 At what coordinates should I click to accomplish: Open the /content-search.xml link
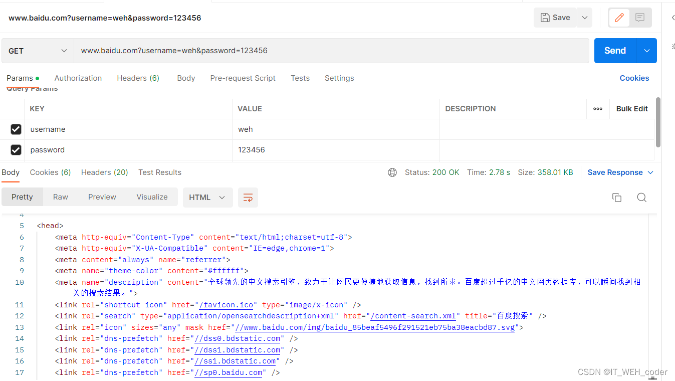click(413, 316)
